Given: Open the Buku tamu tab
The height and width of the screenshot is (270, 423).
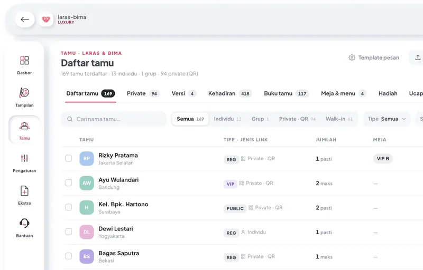Looking at the screenshot, I should click(x=286, y=93).
